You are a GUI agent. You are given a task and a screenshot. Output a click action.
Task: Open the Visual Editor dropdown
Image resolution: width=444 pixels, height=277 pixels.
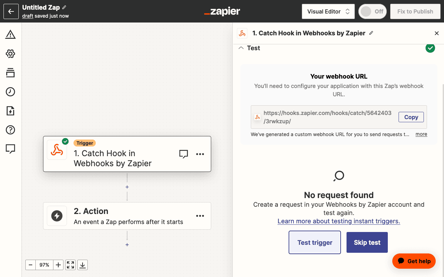[328, 11]
